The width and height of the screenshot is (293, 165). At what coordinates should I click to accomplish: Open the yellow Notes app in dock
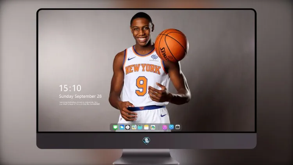point(146,127)
